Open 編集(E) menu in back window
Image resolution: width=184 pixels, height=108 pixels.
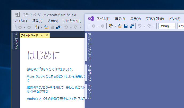pos(37,21)
